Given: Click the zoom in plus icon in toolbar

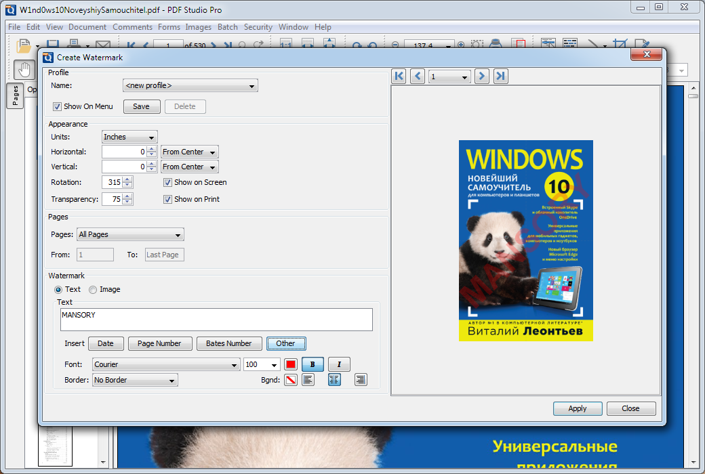Looking at the screenshot, I should click(x=461, y=45).
